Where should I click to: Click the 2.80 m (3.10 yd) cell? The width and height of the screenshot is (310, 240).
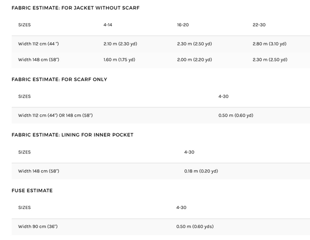[270, 44]
